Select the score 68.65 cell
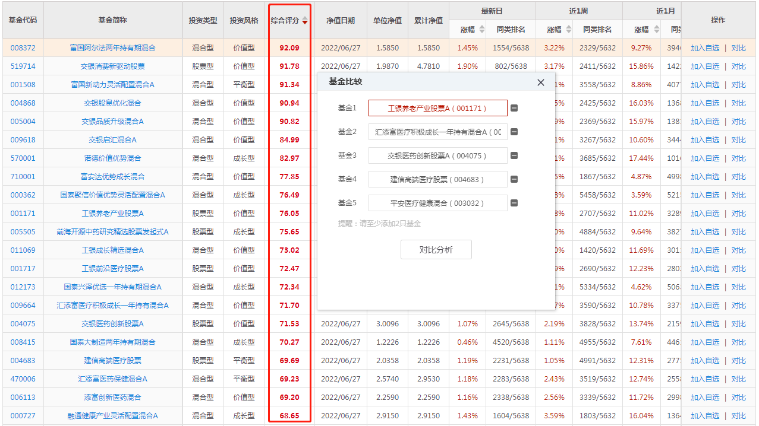Screen dimensions: 759x426 click(x=289, y=416)
